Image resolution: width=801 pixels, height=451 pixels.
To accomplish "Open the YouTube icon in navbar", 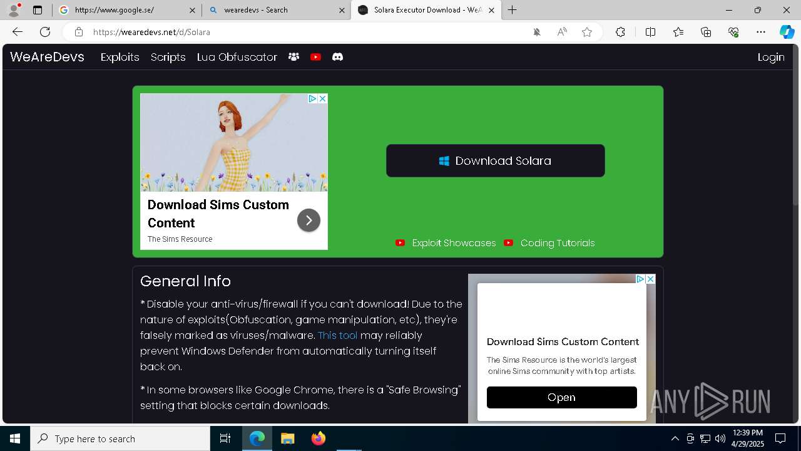I will [x=315, y=57].
